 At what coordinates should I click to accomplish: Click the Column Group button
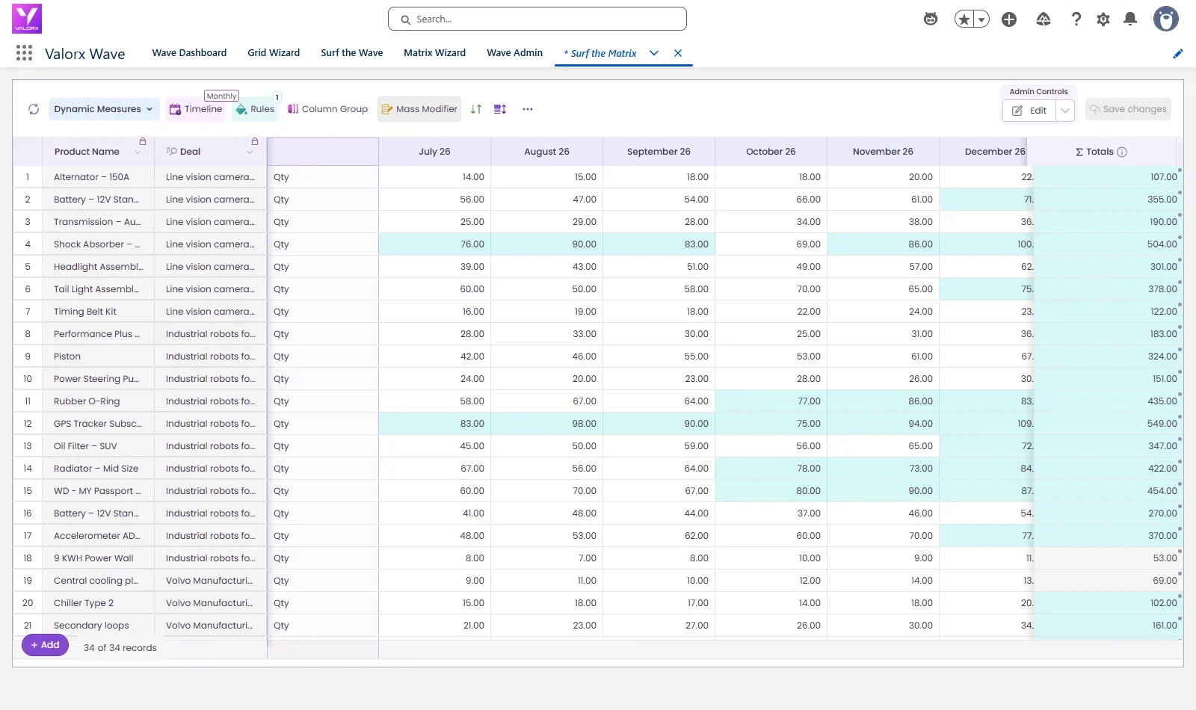click(x=328, y=109)
